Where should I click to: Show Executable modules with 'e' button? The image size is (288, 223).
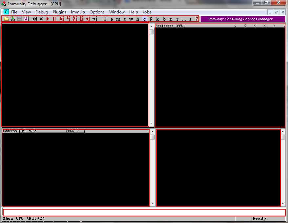tap(112, 19)
